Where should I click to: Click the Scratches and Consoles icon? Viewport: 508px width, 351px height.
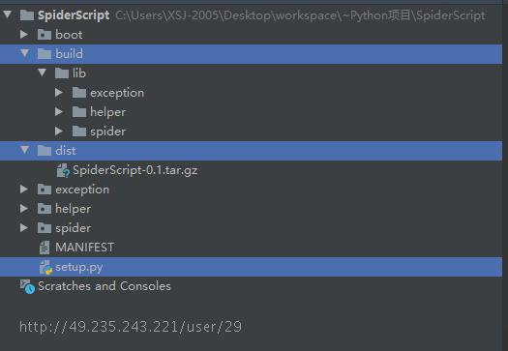click(27, 286)
